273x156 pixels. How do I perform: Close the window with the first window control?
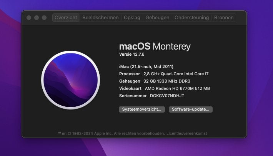coord(29,18)
